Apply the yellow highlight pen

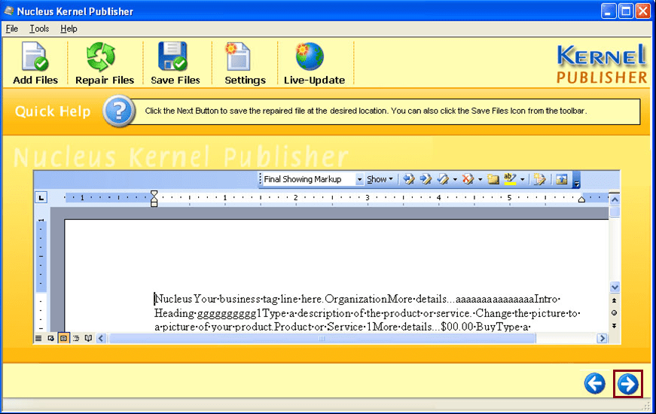pyautogui.click(x=510, y=179)
